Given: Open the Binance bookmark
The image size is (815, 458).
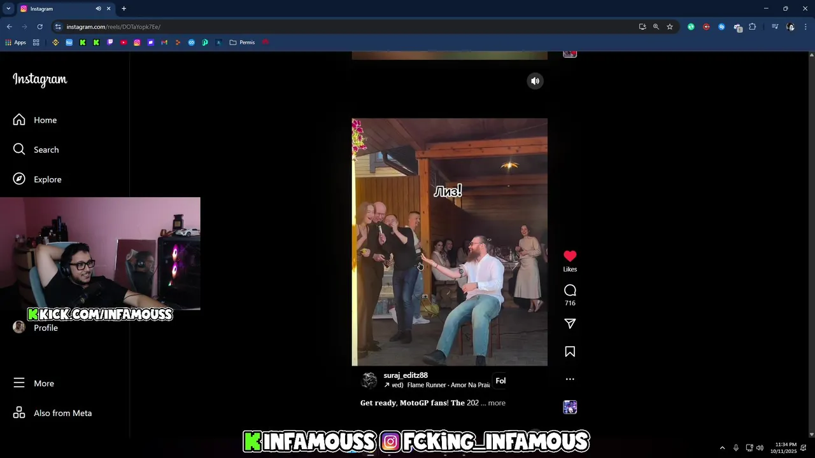Looking at the screenshot, I should coord(55,43).
